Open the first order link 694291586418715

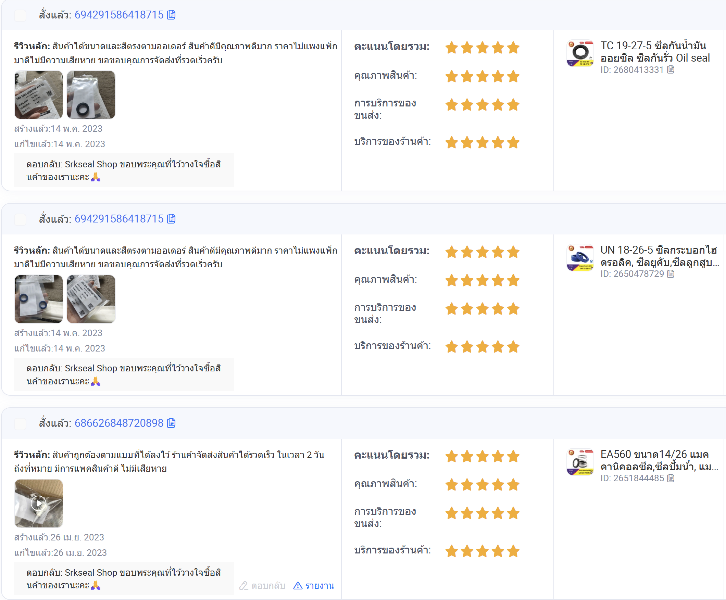(x=119, y=15)
